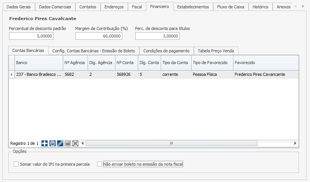Delete the selected bank account record
The height and width of the screenshot is (182, 310).
53,143
